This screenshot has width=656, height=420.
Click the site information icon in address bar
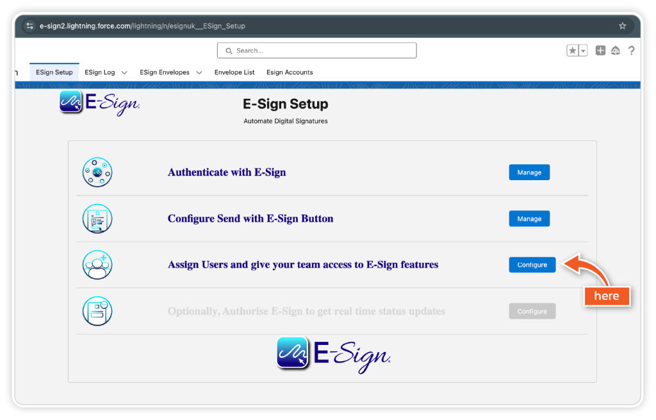(29, 26)
